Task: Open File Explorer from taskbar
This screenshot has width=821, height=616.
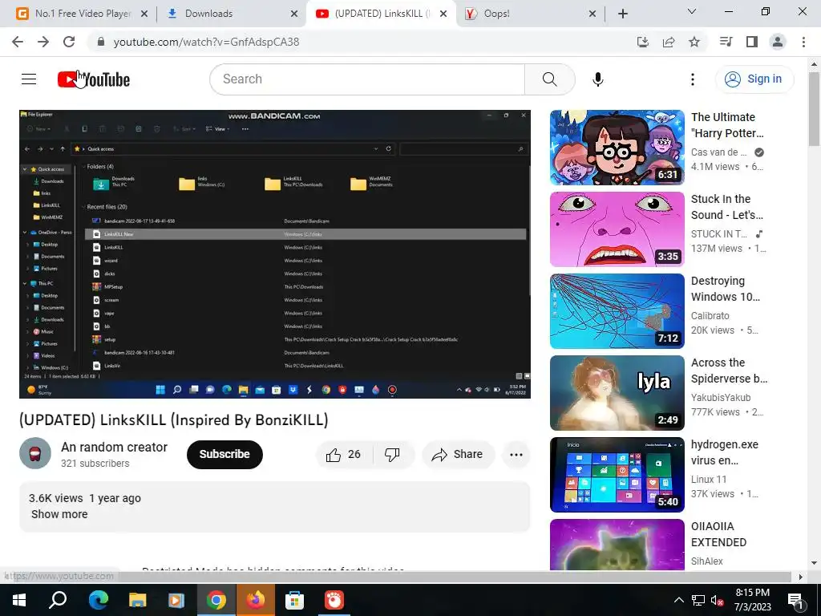Action: coord(137,600)
